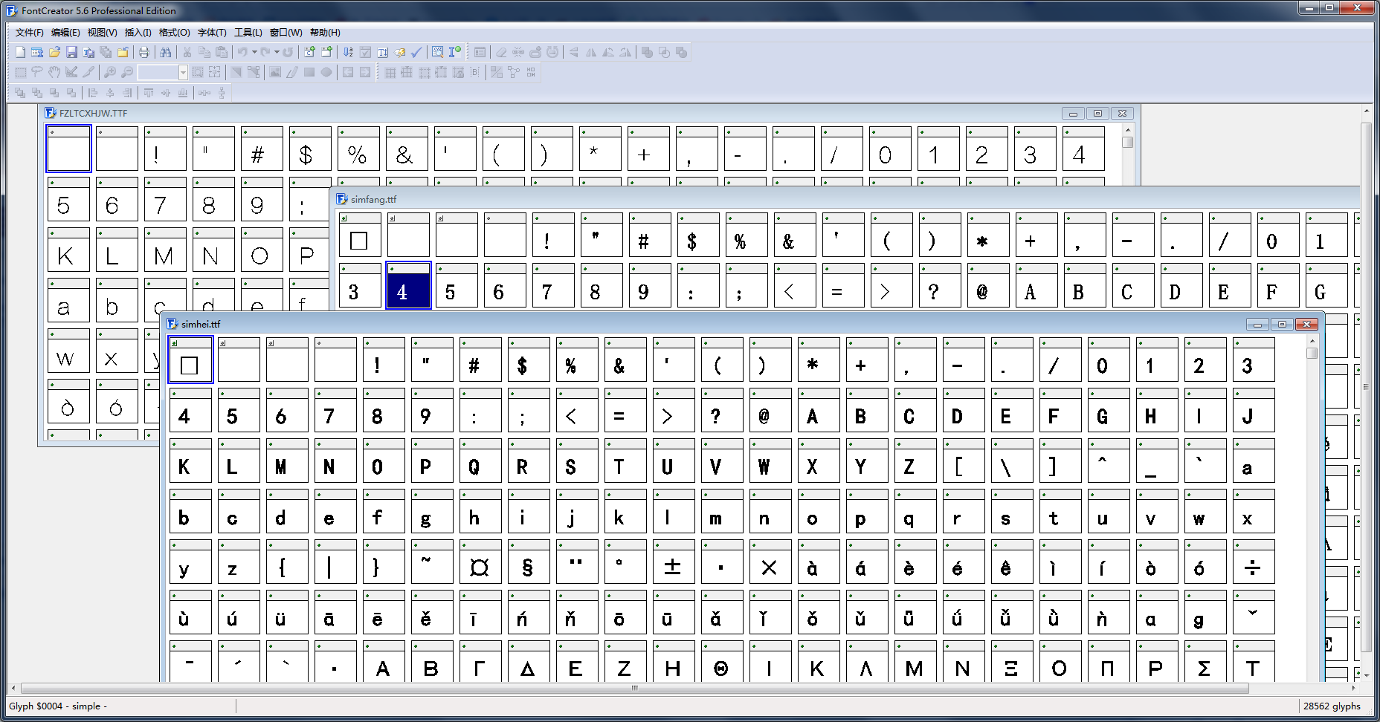Open the redo history dropdown arrow

(277, 52)
